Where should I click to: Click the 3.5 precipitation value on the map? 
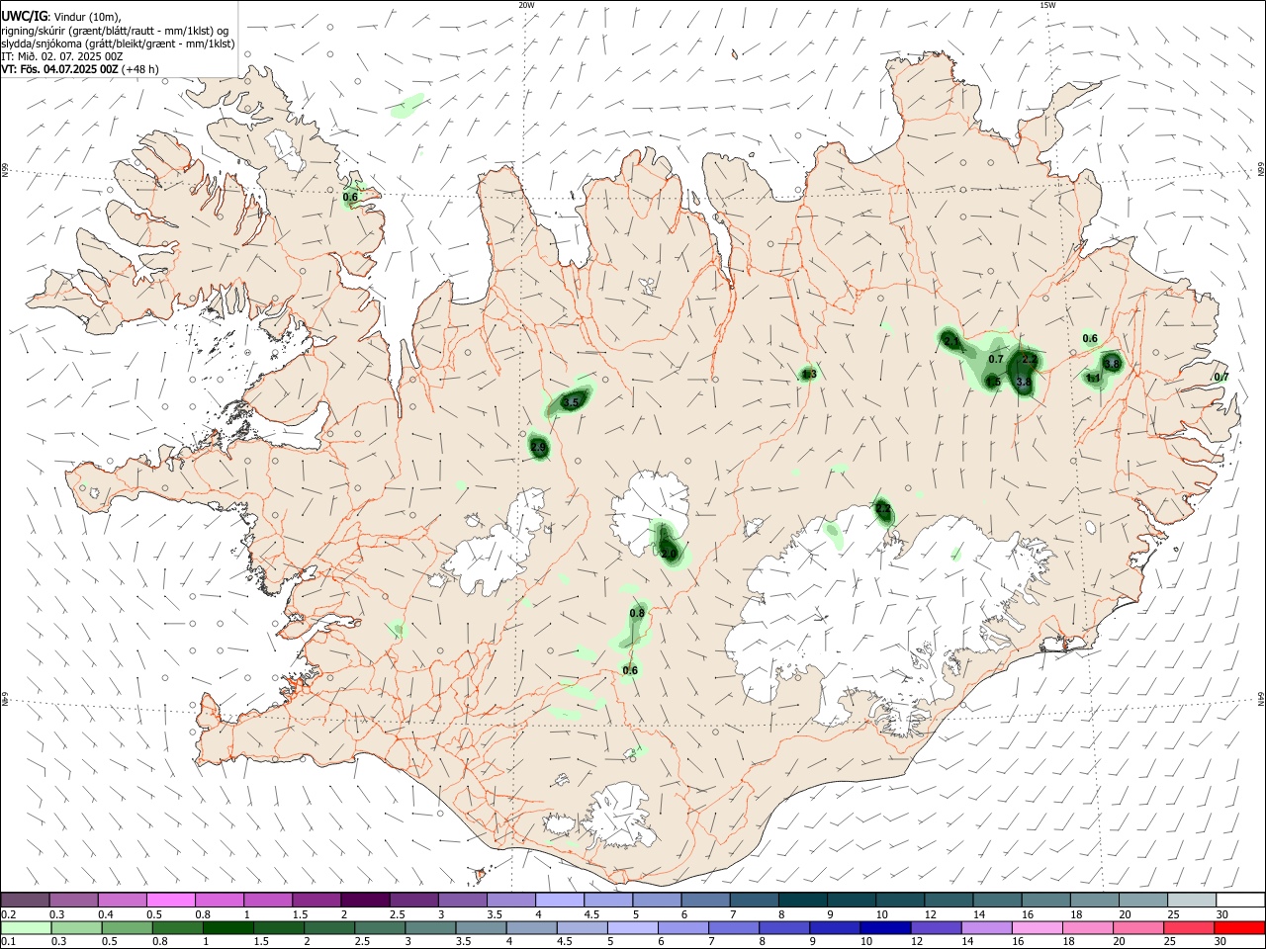(571, 402)
